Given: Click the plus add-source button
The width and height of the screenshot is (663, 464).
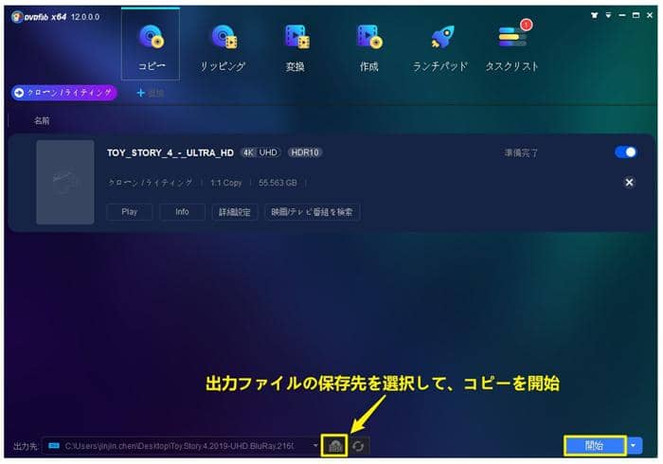Looking at the screenshot, I should [x=150, y=93].
